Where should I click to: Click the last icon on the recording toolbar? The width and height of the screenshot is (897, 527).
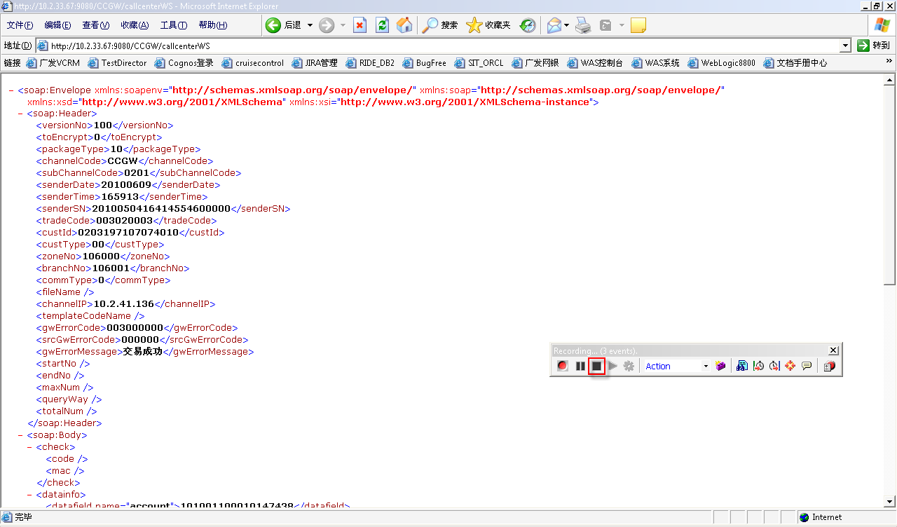click(x=829, y=366)
